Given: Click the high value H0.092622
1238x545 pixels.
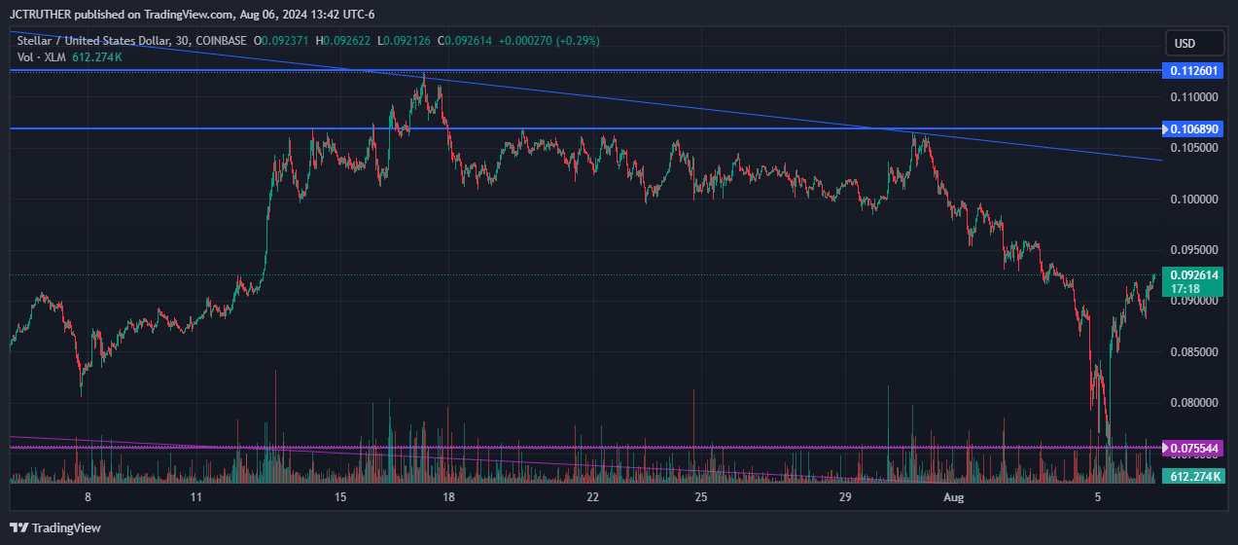Looking at the screenshot, I should click(x=343, y=41).
